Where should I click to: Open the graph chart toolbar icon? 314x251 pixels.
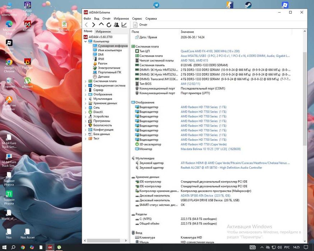pos(124,25)
